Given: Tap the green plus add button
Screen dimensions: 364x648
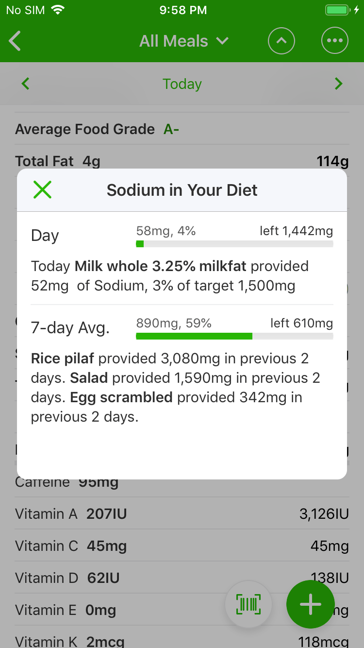Looking at the screenshot, I should click(x=311, y=604).
